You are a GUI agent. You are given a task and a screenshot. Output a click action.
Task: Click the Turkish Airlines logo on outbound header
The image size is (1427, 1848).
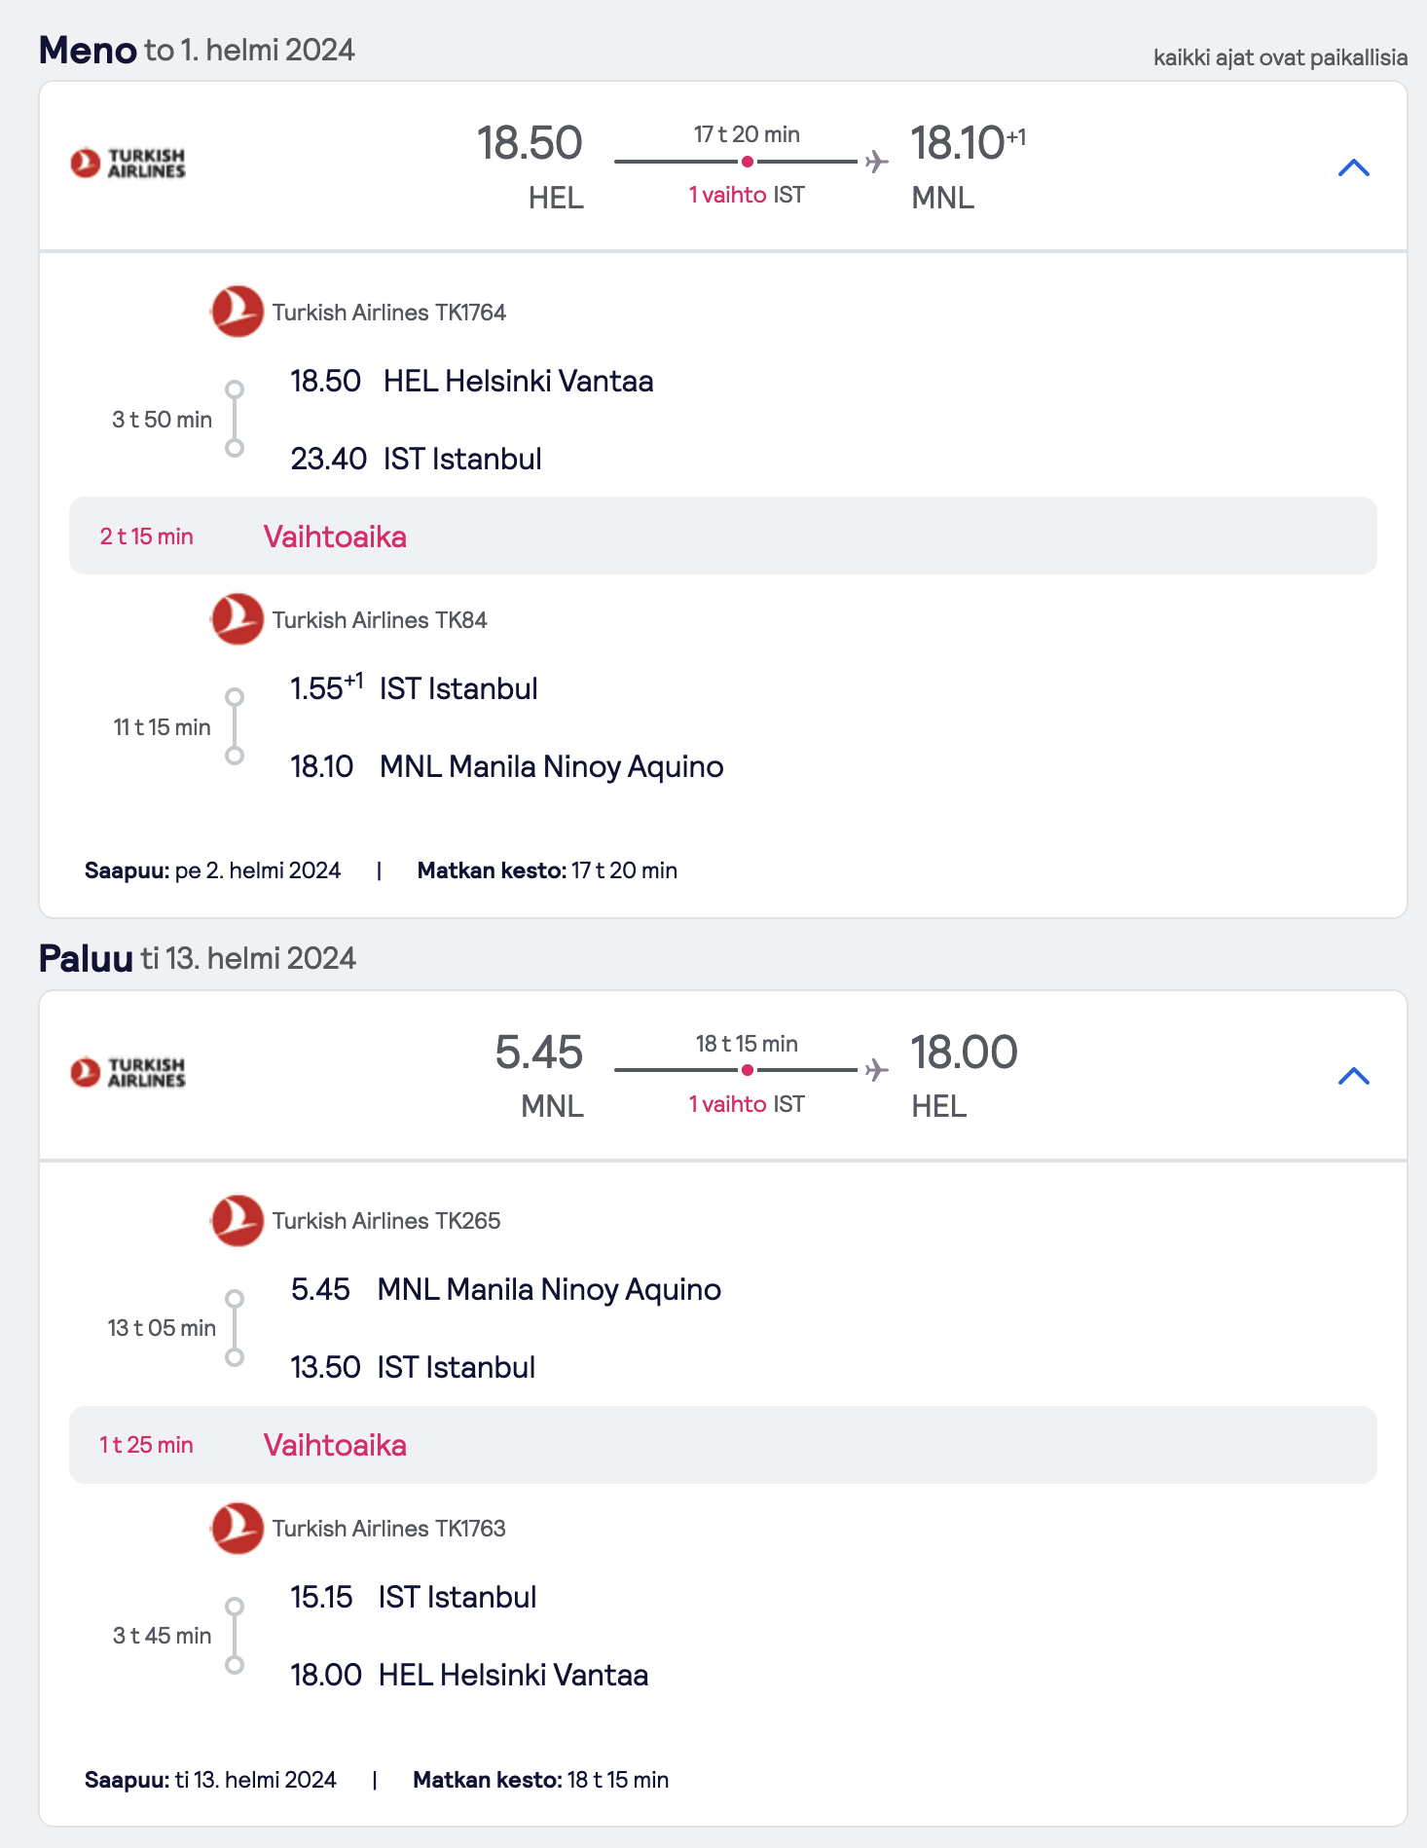click(128, 163)
